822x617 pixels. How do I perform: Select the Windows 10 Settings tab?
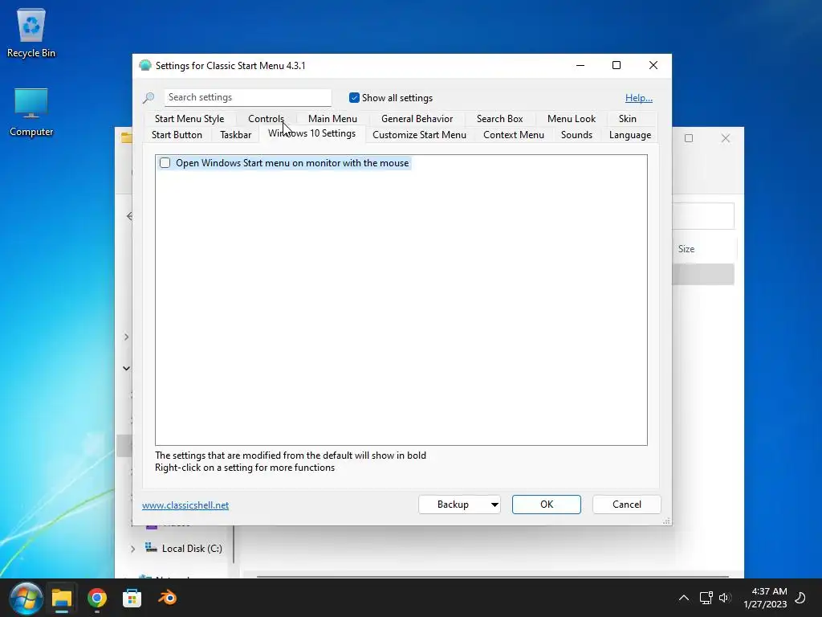coord(312,133)
